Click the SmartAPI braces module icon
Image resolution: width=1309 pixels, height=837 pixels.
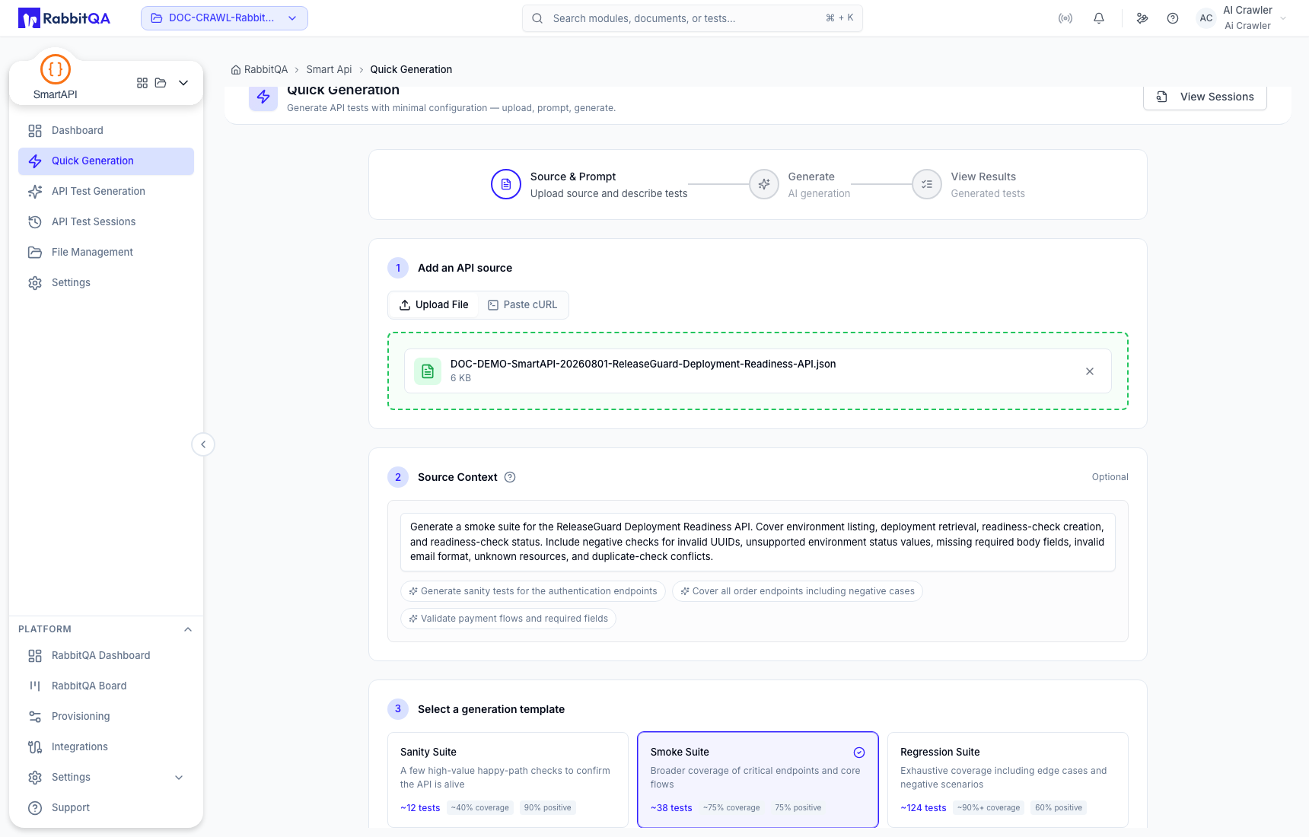(x=56, y=69)
